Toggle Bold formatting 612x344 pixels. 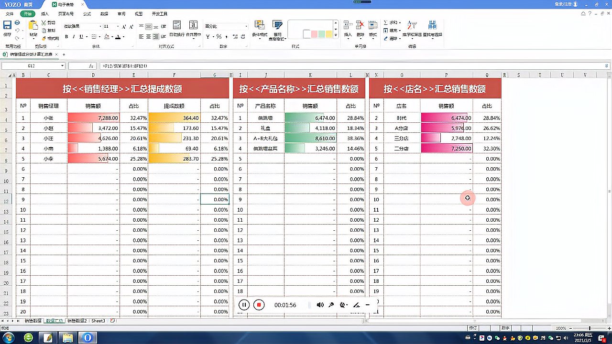point(66,37)
